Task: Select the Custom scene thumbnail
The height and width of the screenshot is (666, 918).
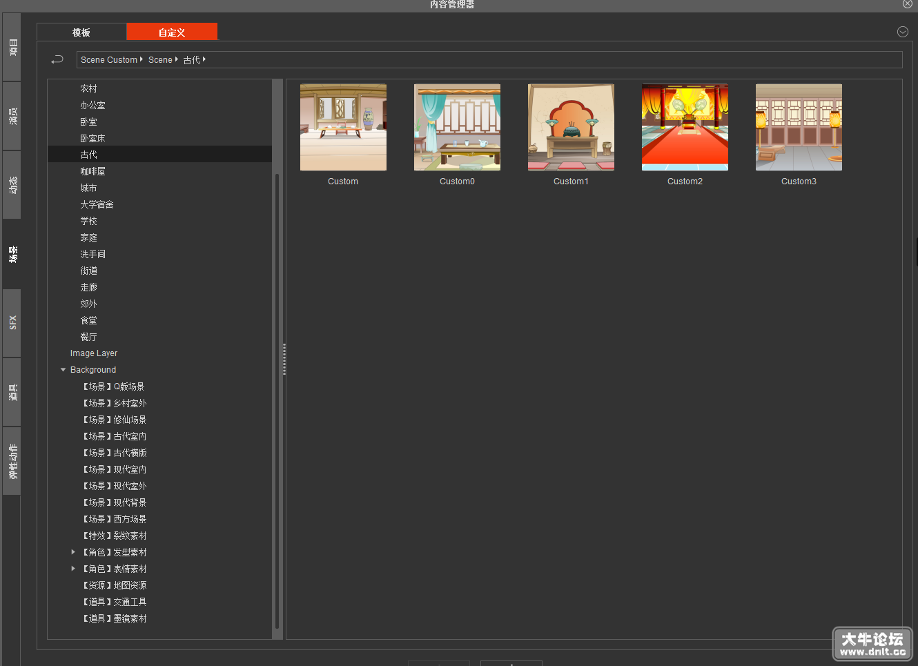Action: click(343, 128)
